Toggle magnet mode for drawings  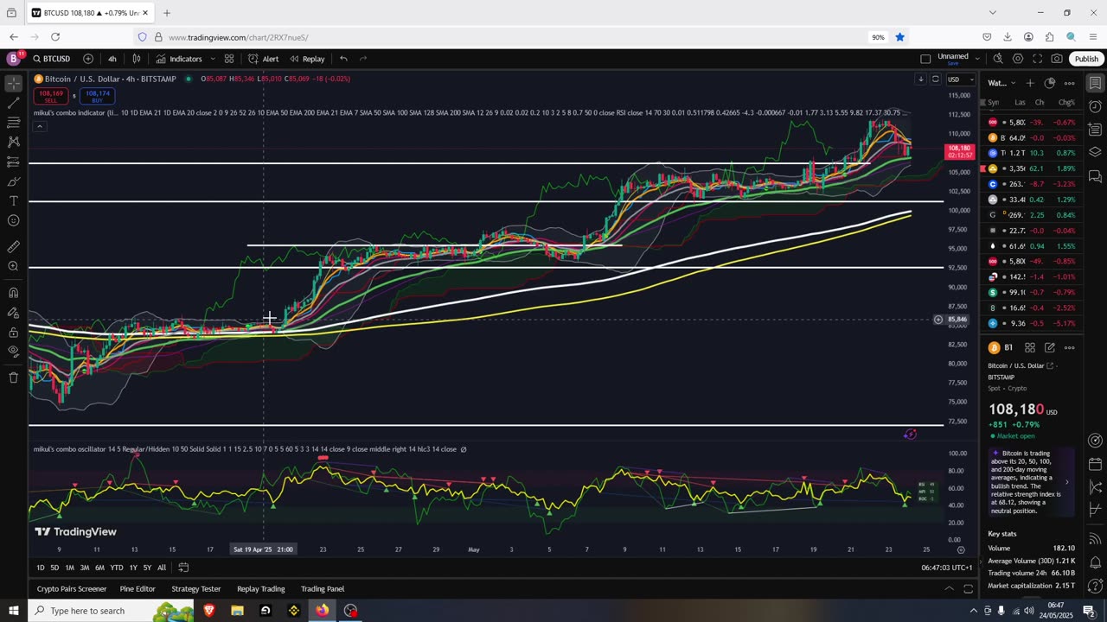coord(13,292)
